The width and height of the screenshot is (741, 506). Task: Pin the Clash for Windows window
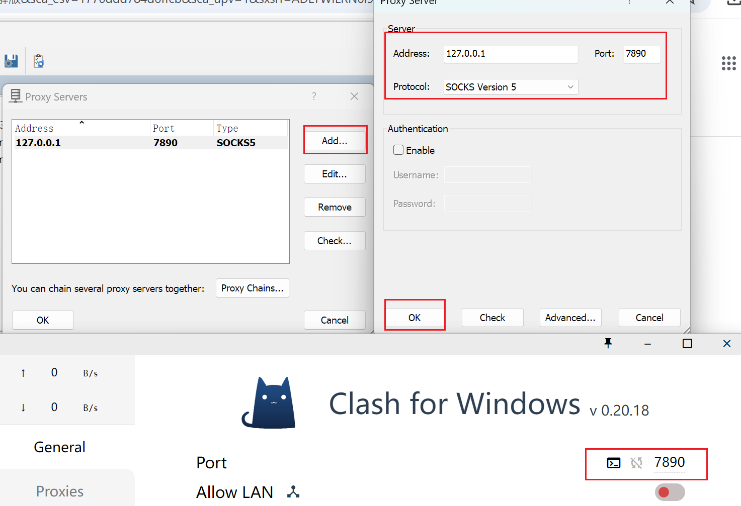click(x=608, y=343)
